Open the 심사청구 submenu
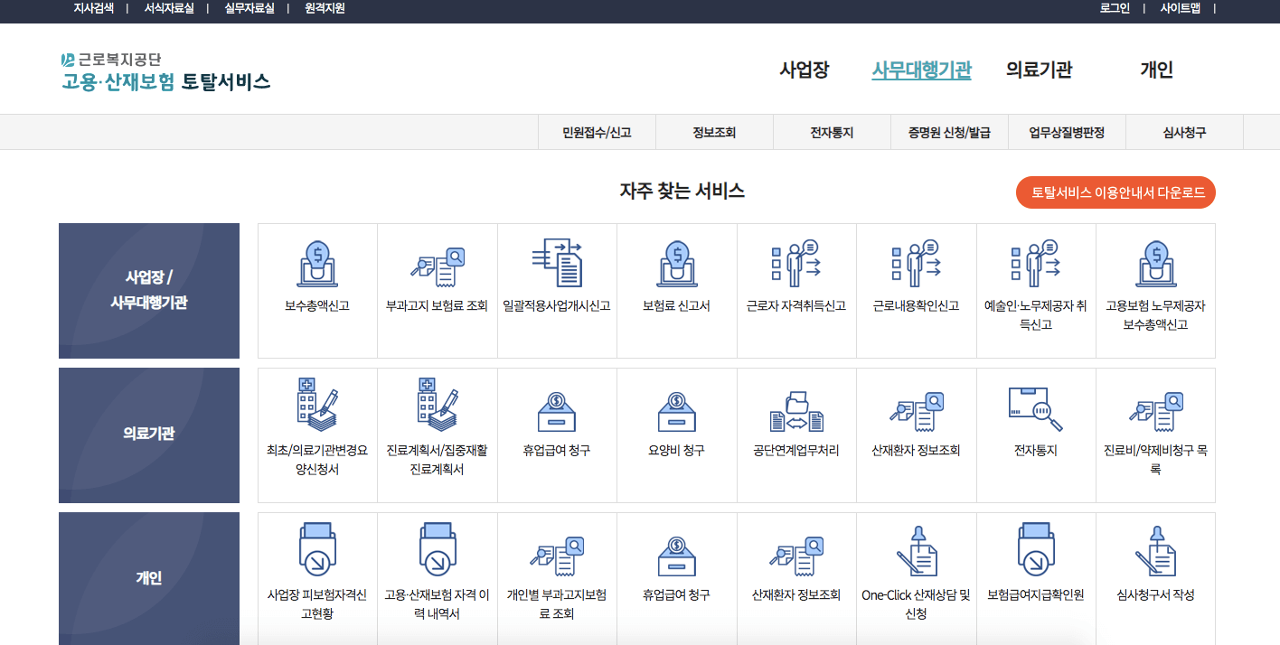Viewport: 1280px width, 645px height. coord(1184,132)
